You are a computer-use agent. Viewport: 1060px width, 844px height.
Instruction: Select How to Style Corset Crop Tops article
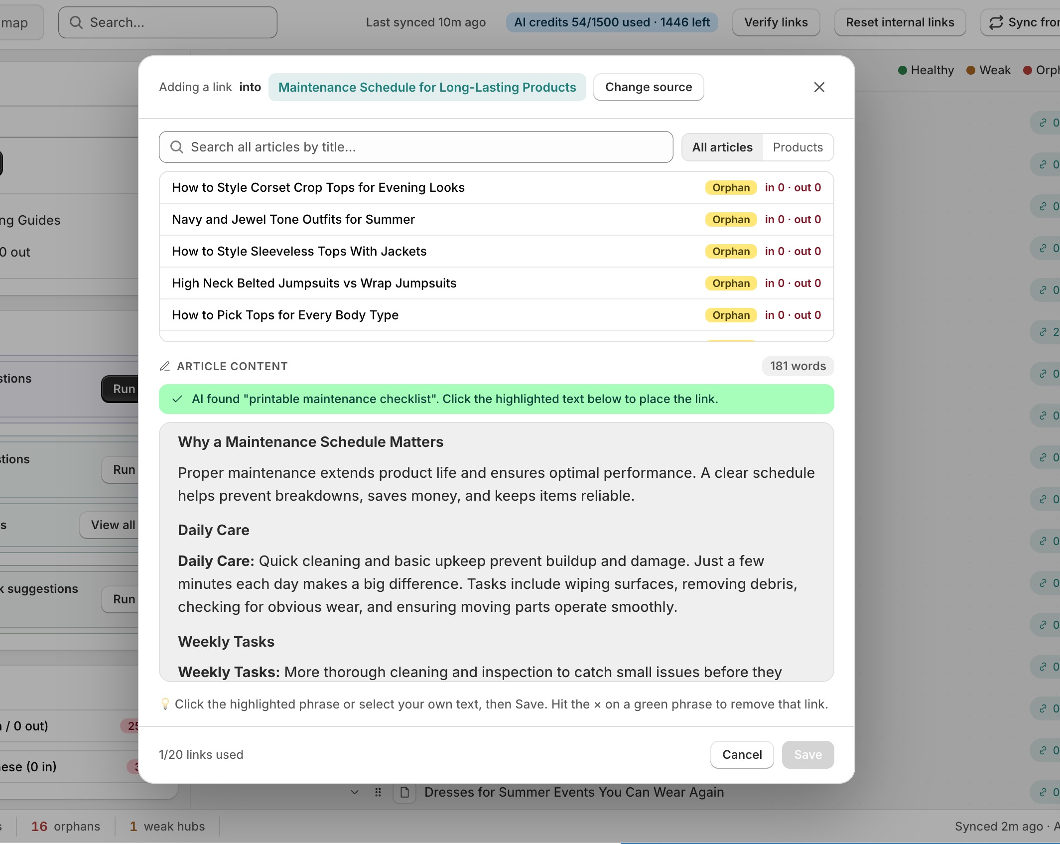click(496, 187)
